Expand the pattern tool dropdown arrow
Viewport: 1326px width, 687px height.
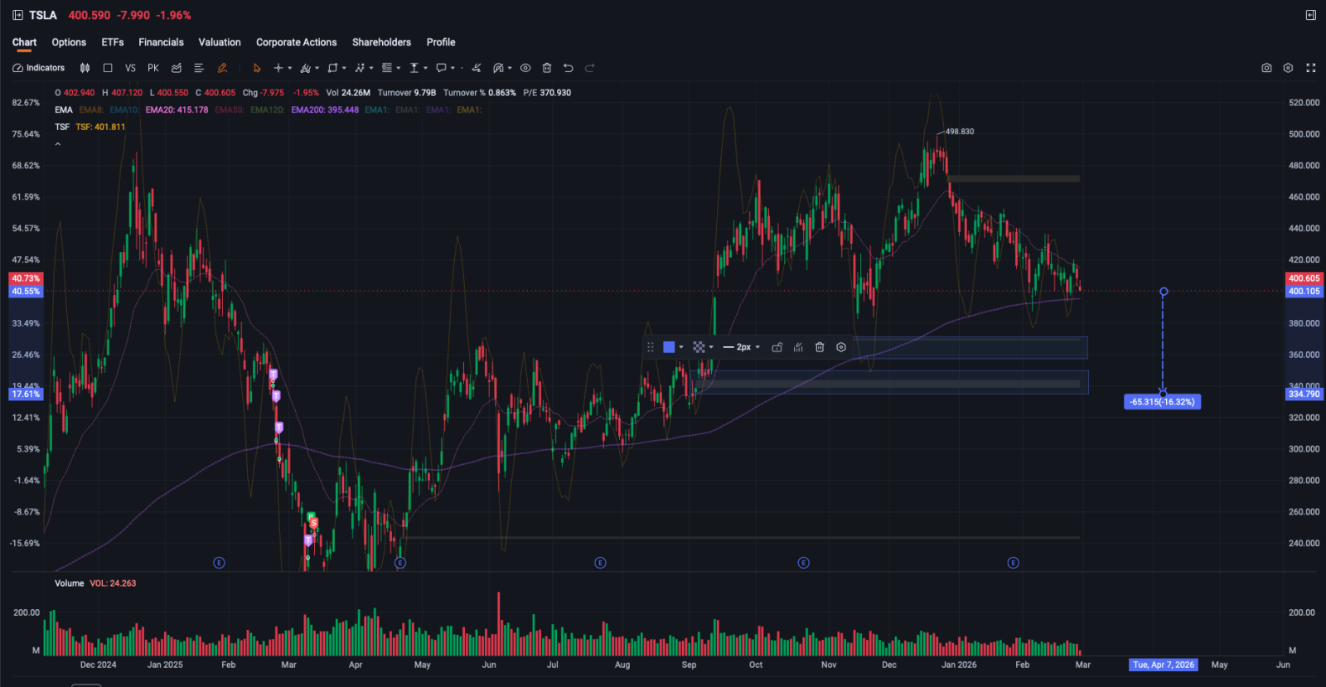(371, 68)
